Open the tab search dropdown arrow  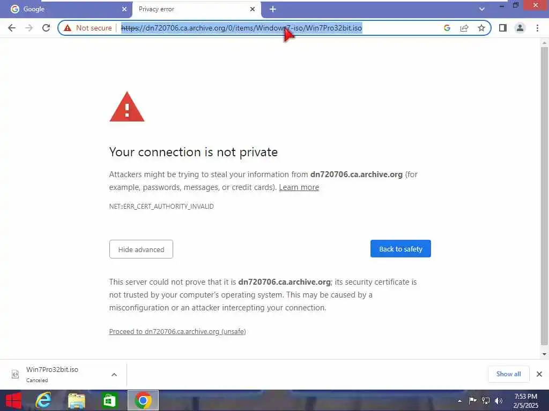pyautogui.click(x=482, y=9)
